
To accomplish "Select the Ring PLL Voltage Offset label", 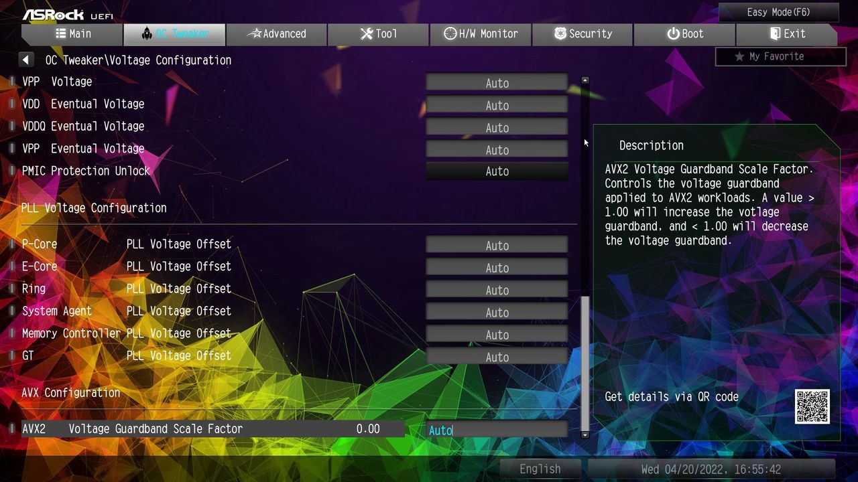I will coord(127,289).
